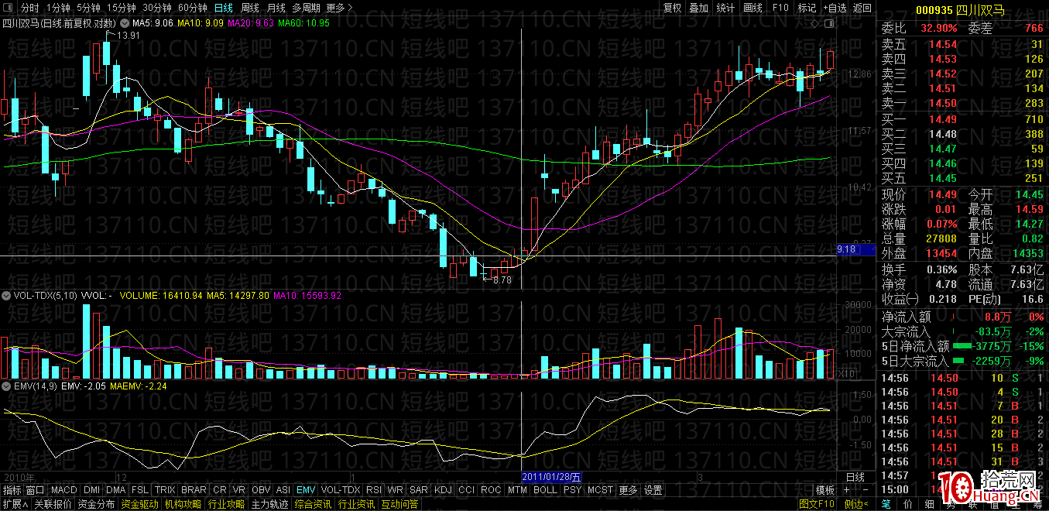Select the 价 price distribution tab
This screenshot has height=511, width=1049.
tap(907, 504)
